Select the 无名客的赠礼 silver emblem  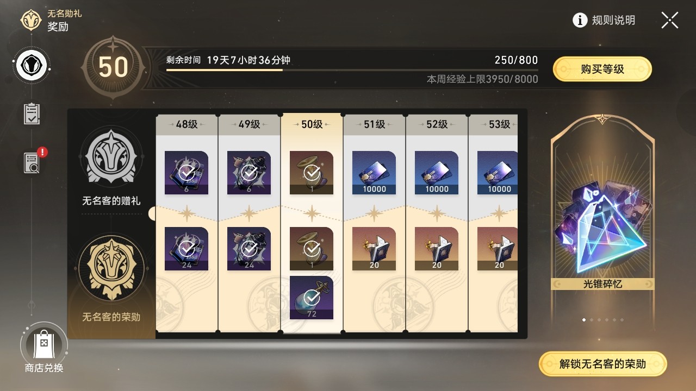coord(111,159)
